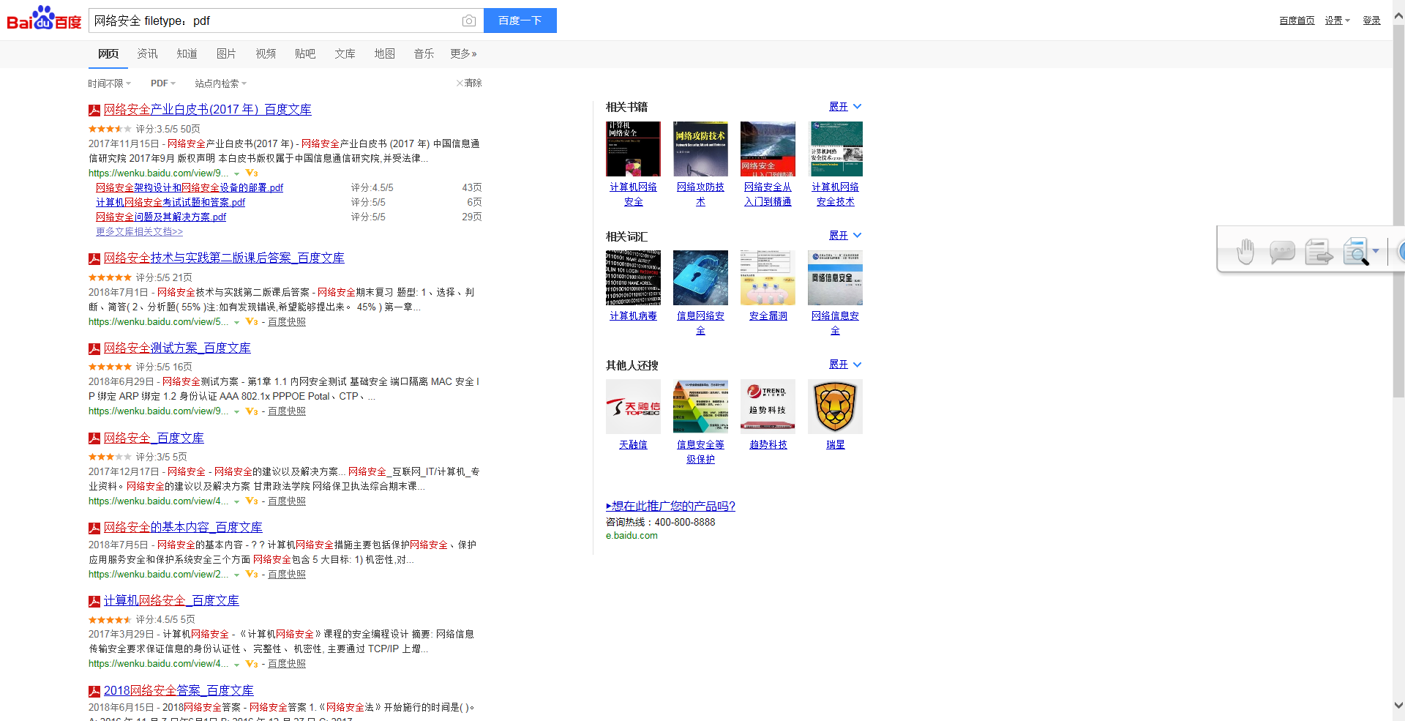The width and height of the screenshot is (1405, 721).
Task: Switch to the 音乐 tab
Action: tap(424, 54)
